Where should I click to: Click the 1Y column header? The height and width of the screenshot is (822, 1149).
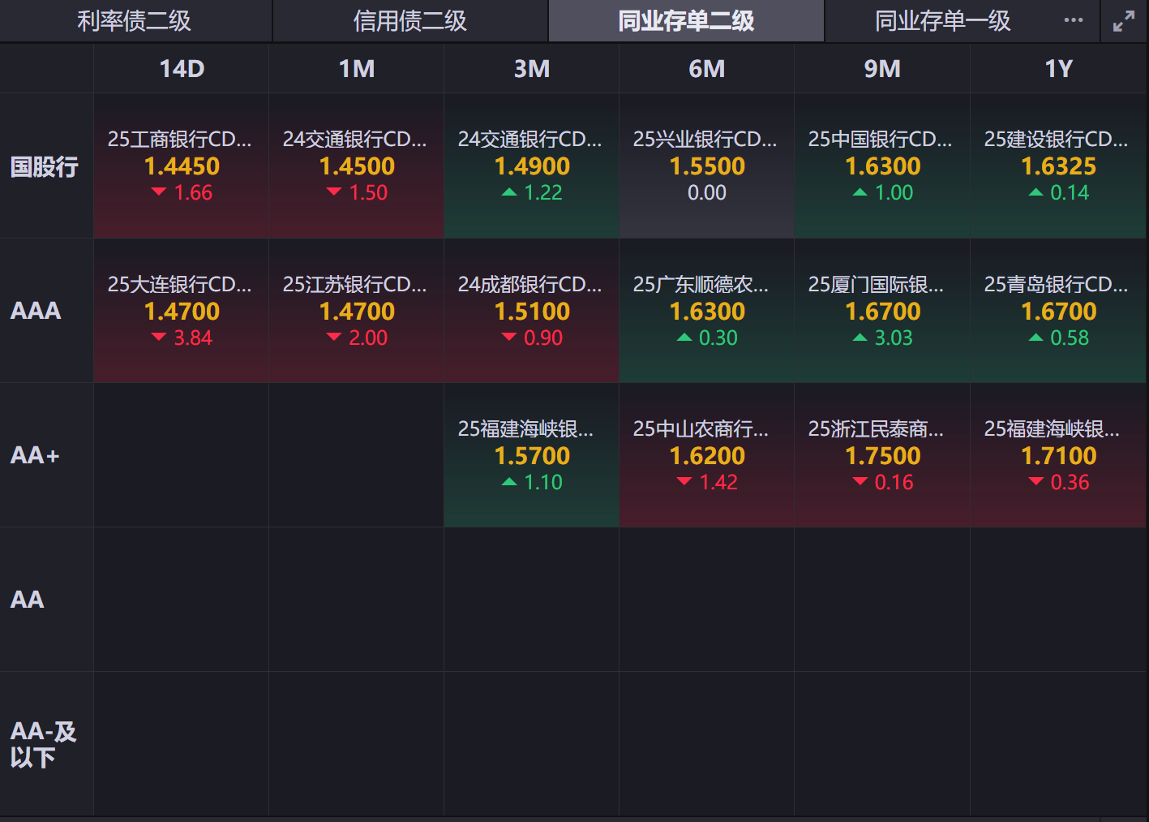1058,69
